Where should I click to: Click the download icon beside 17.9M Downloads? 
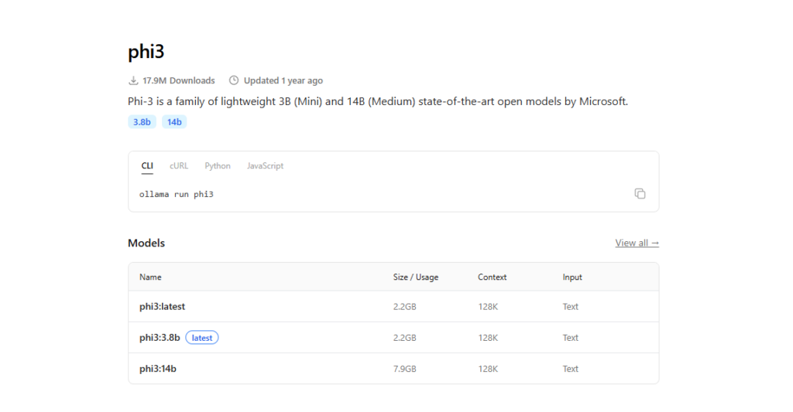point(133,80)
